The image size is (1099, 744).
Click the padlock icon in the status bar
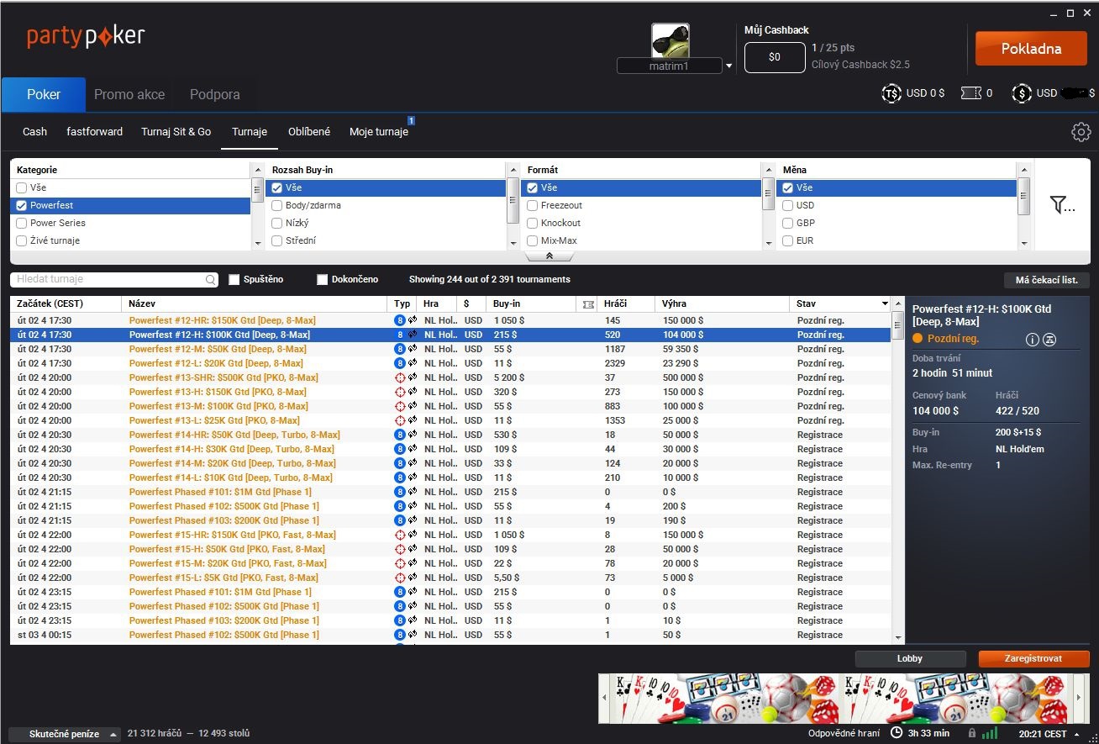971,733
